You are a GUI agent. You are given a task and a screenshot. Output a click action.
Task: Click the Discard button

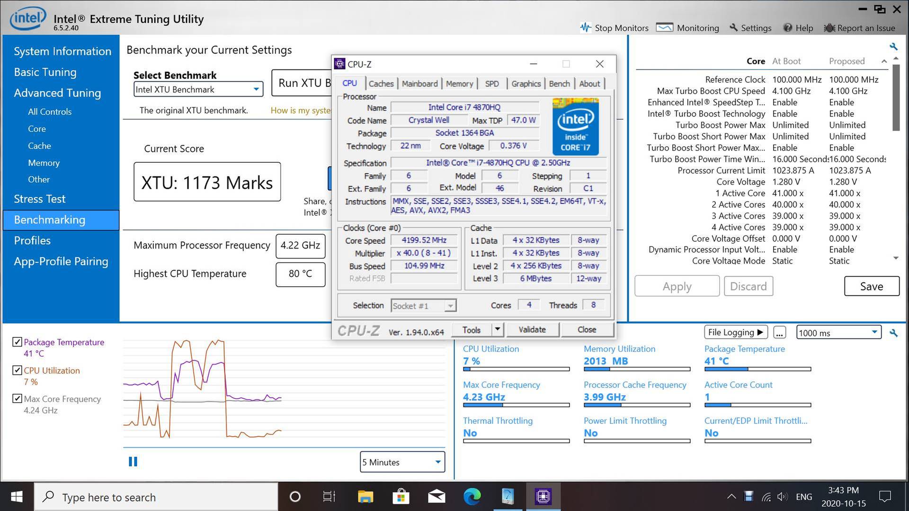click(748, 286)
